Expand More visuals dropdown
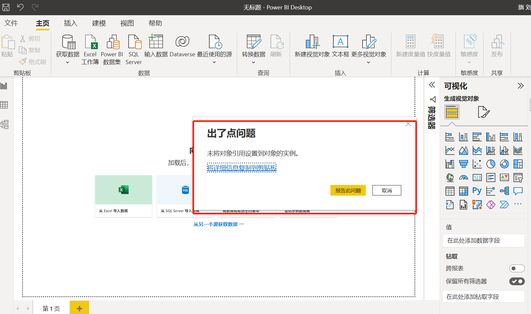This screenshot has height=314, width=531. (368, 62)
